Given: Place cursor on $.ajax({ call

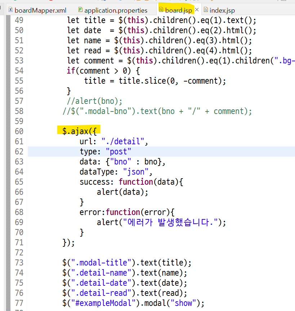Looking at the screenshot, I should [x=79, y=131].
